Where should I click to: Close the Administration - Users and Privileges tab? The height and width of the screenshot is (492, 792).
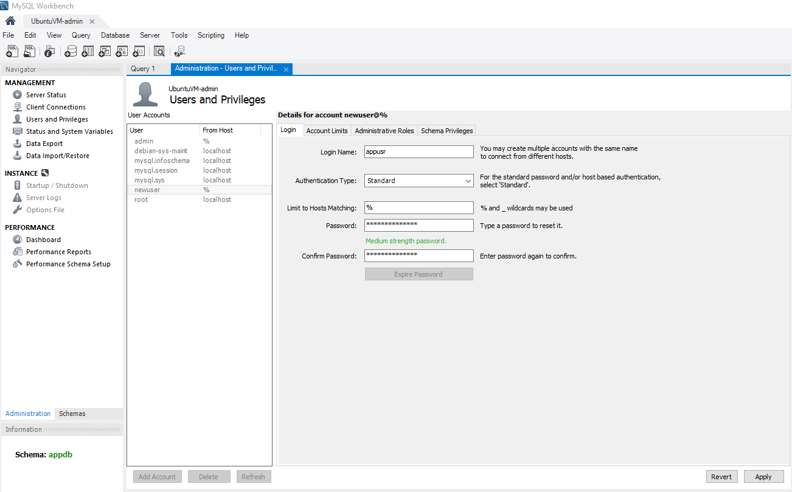click(x=286, y=69)
